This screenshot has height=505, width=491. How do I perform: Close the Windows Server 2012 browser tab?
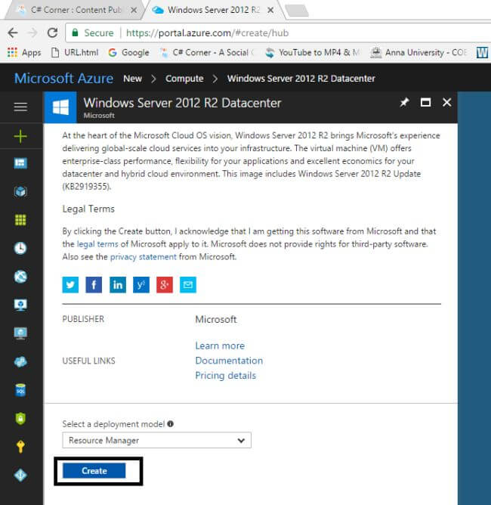coord(270,11)
